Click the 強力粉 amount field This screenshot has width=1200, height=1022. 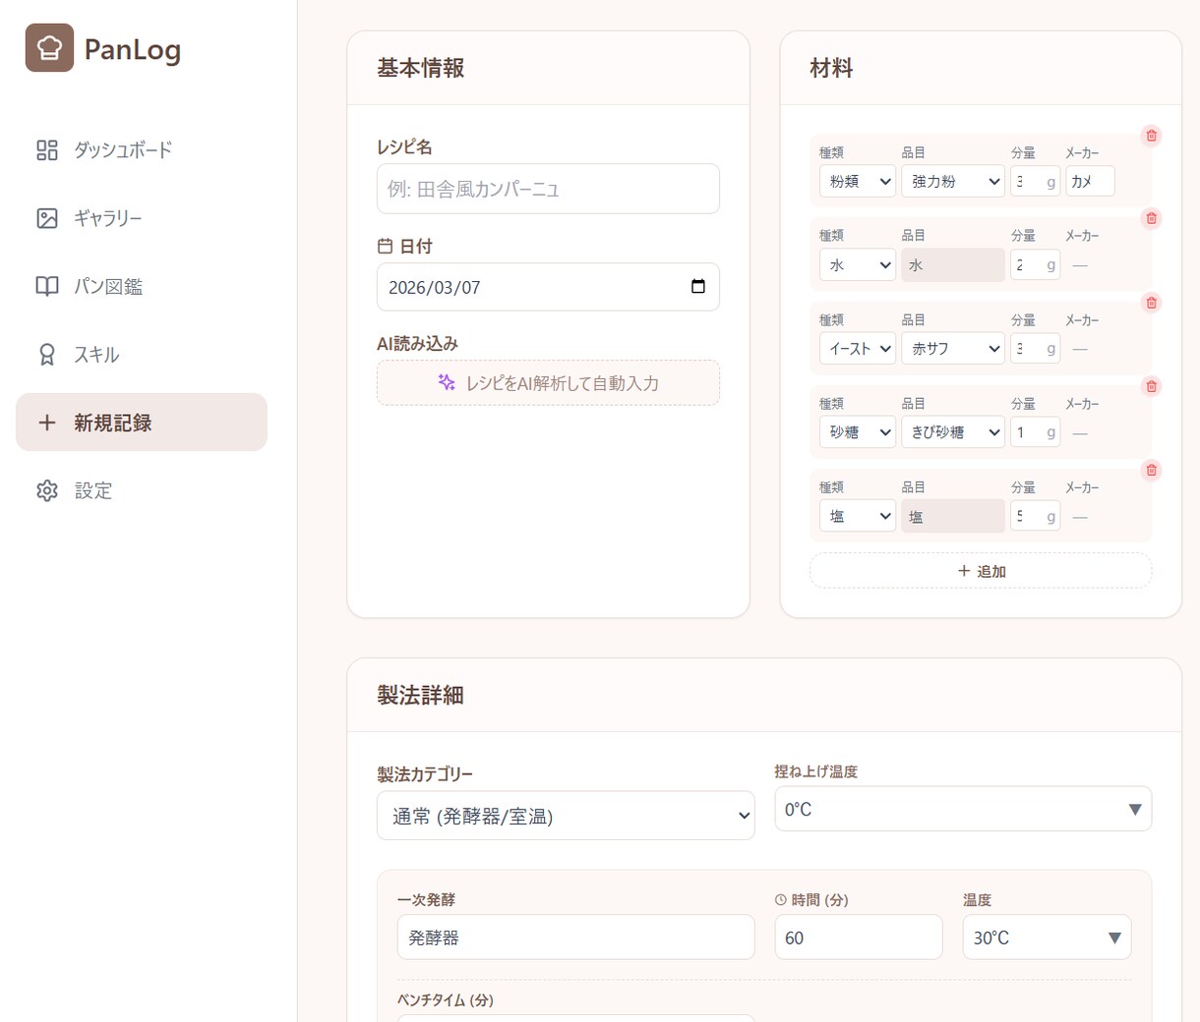[1035, 181]
